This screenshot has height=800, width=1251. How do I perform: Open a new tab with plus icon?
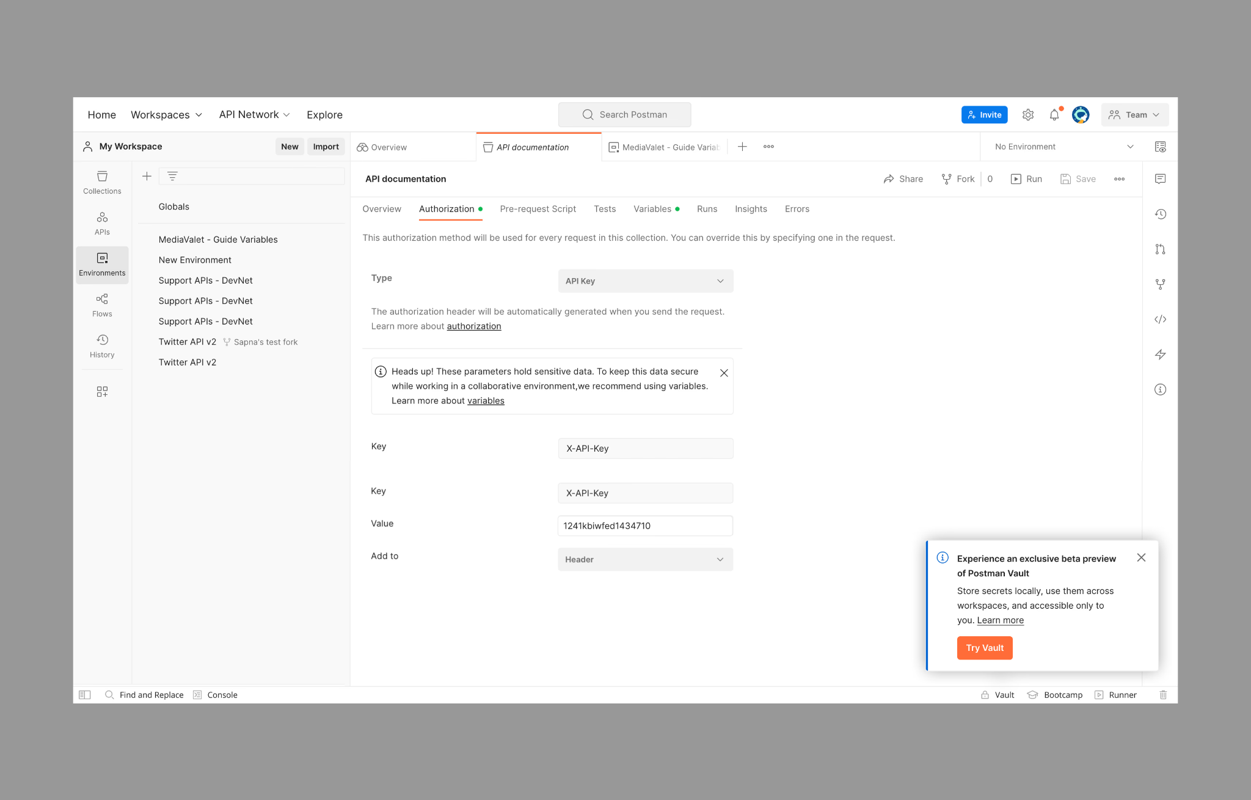point(742,147)
